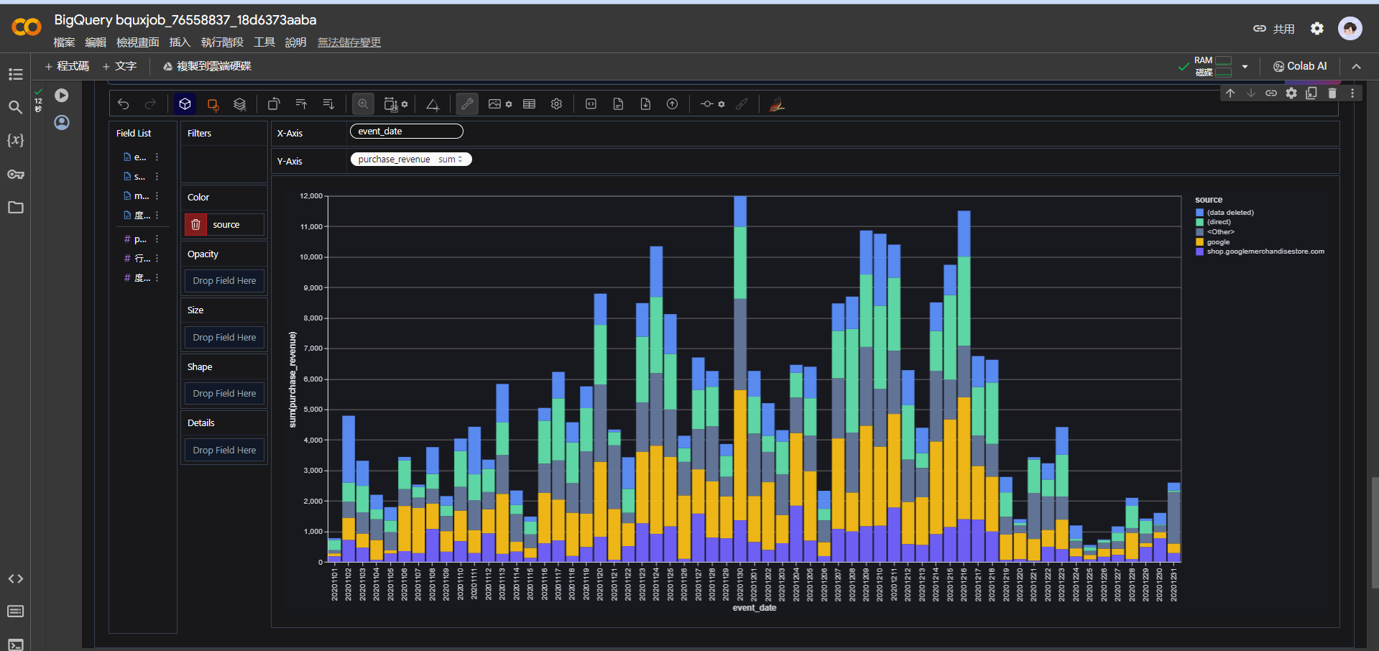Viewport: 1379px width, 651px height.
Task: Collapse the header with the chevron up arrow
Action: coord(1356,67)
